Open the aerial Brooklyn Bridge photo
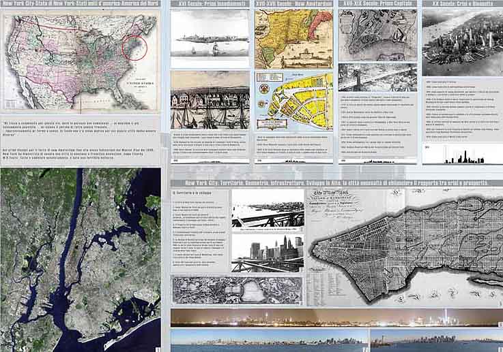 pyautogui.click(x=377, y=78)
